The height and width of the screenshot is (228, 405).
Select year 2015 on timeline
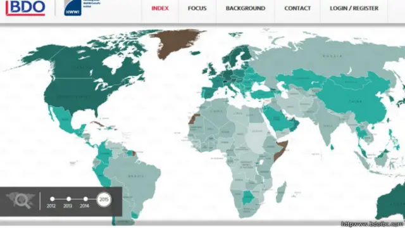(x=104, y=199)
